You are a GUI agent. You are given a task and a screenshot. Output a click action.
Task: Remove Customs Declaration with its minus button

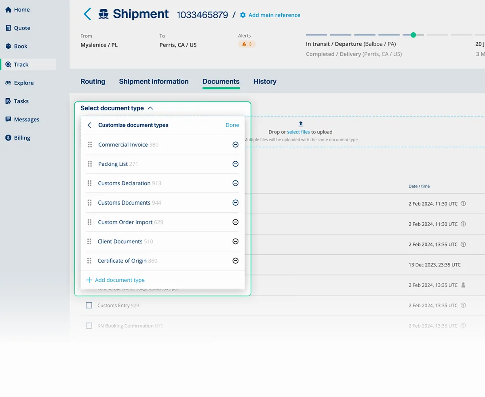pyautogui.click(x=235, y=183)
